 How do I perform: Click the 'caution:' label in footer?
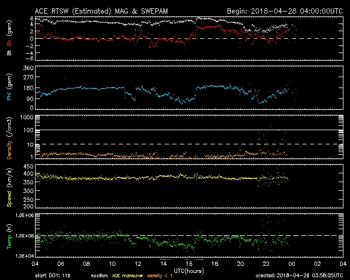[x=100, y=276]
